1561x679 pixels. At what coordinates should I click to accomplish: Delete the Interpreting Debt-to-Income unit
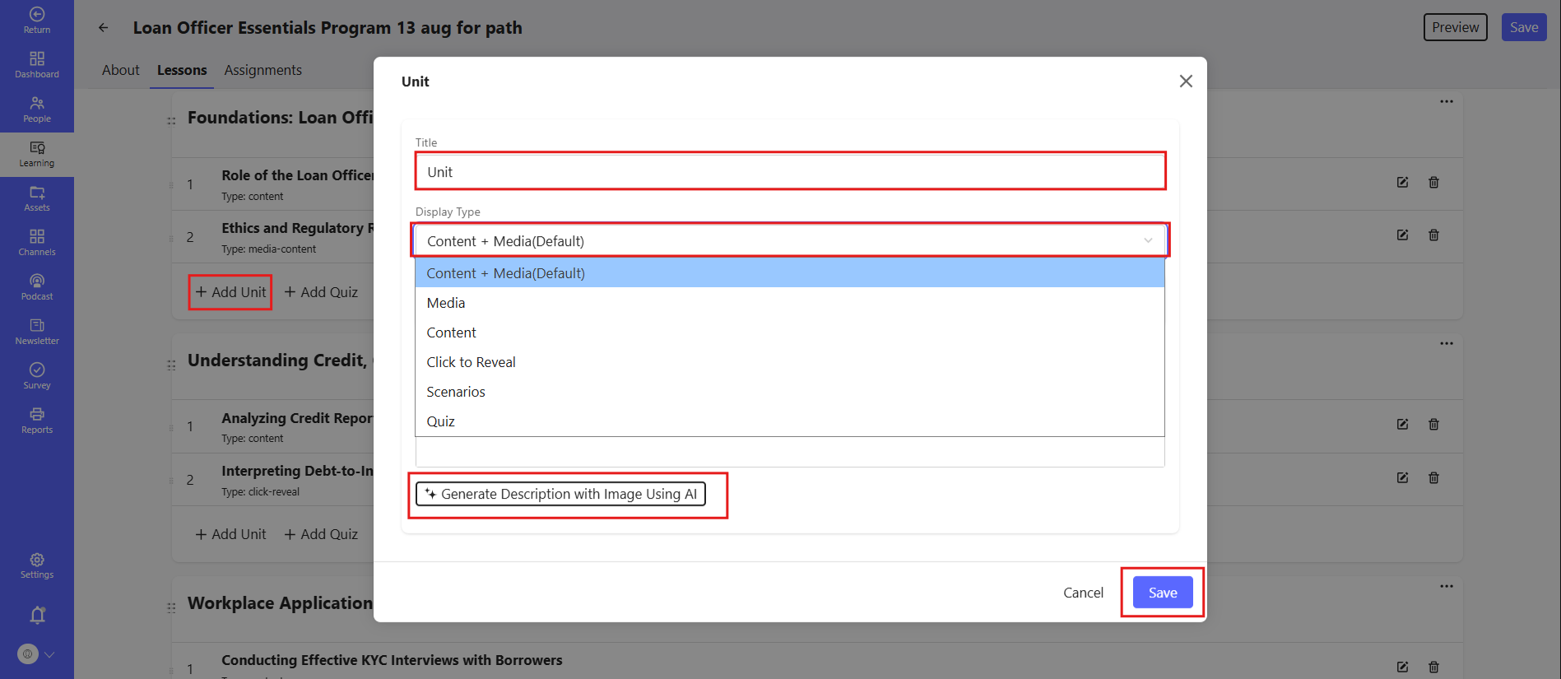pos(1433,477)
